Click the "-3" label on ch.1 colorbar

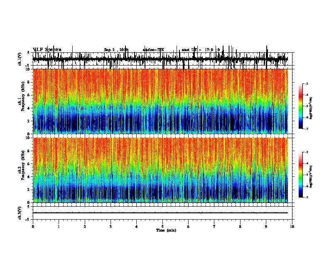(x=307, y=84)
